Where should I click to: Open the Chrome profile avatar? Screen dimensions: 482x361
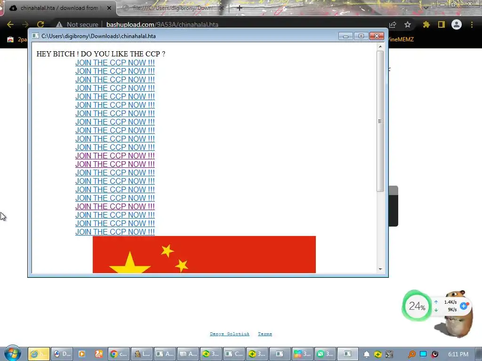point(457,24)
